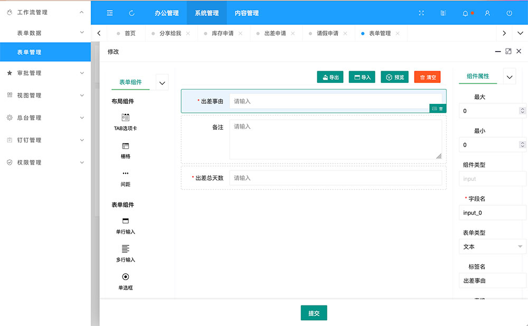Screen dimensions: 528x326
Task: Open the 表单类型 dropdown showing 文本
Action: [x=492, y=246]
